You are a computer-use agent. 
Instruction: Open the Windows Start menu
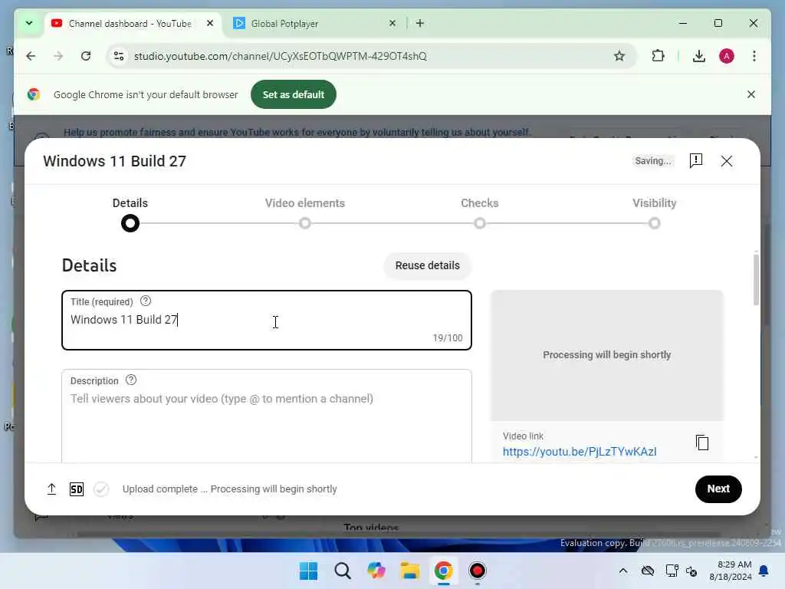click(308, 571)
